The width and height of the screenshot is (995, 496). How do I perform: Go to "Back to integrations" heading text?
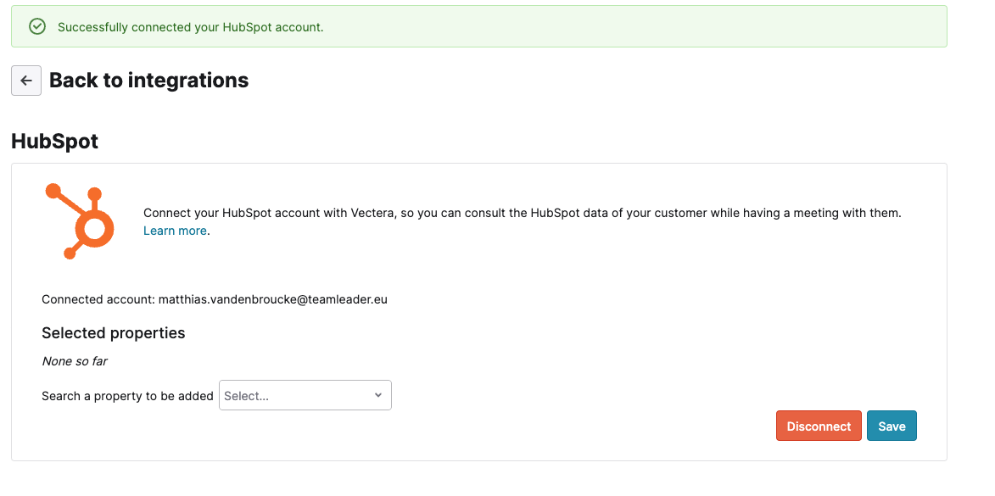[148, 81]
